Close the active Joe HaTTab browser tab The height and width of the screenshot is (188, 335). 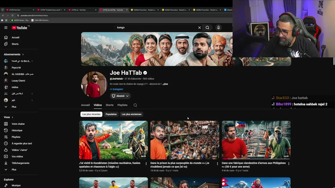coord(127,10)
